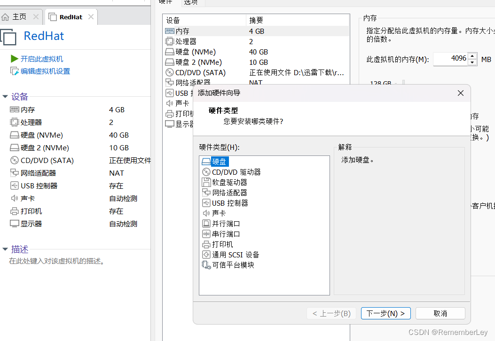
Task: Click 打印机 icon in RedHat sidebar
Action: (15, 211)
